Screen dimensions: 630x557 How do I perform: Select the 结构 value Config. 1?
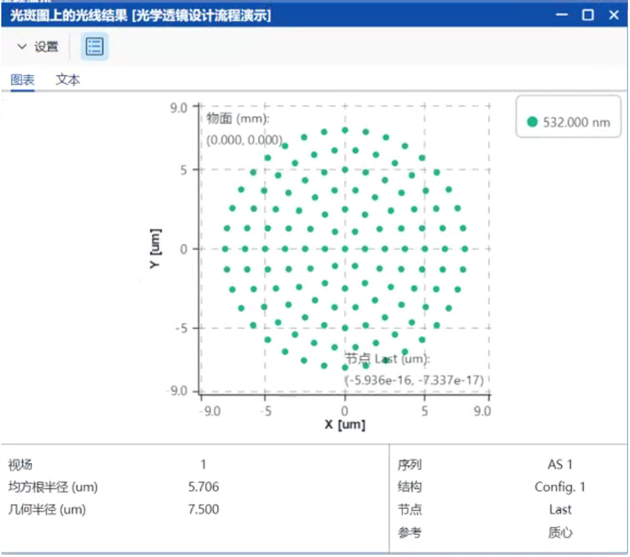click(x=559, y=487)
